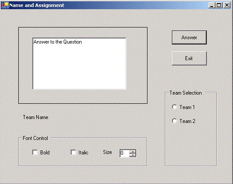
Task: Increase Size with the up spinner arrow
Action: [133, 152]
